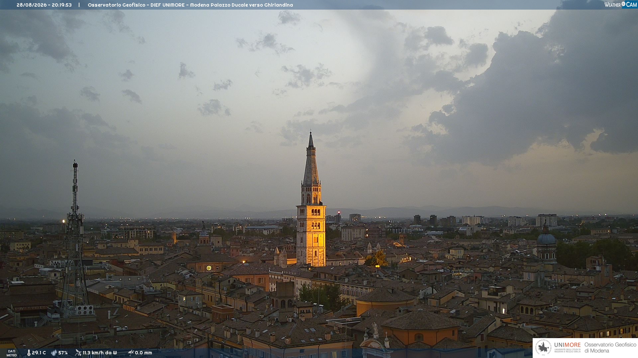Select the 29.1 C temperature reading

click(x=39, y=353)
